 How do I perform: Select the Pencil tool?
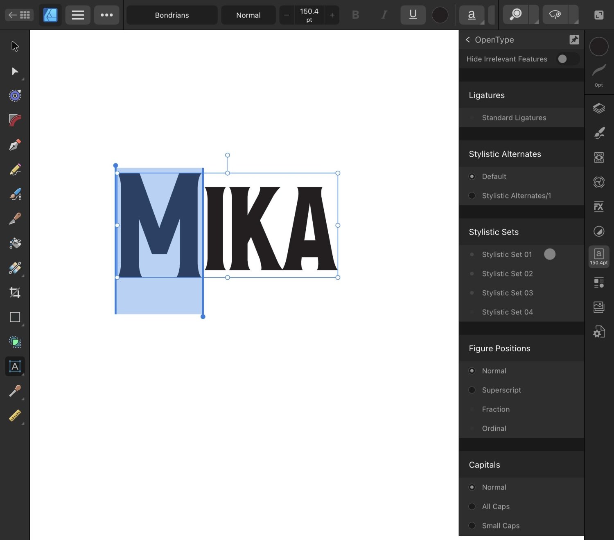click(15, 169)
